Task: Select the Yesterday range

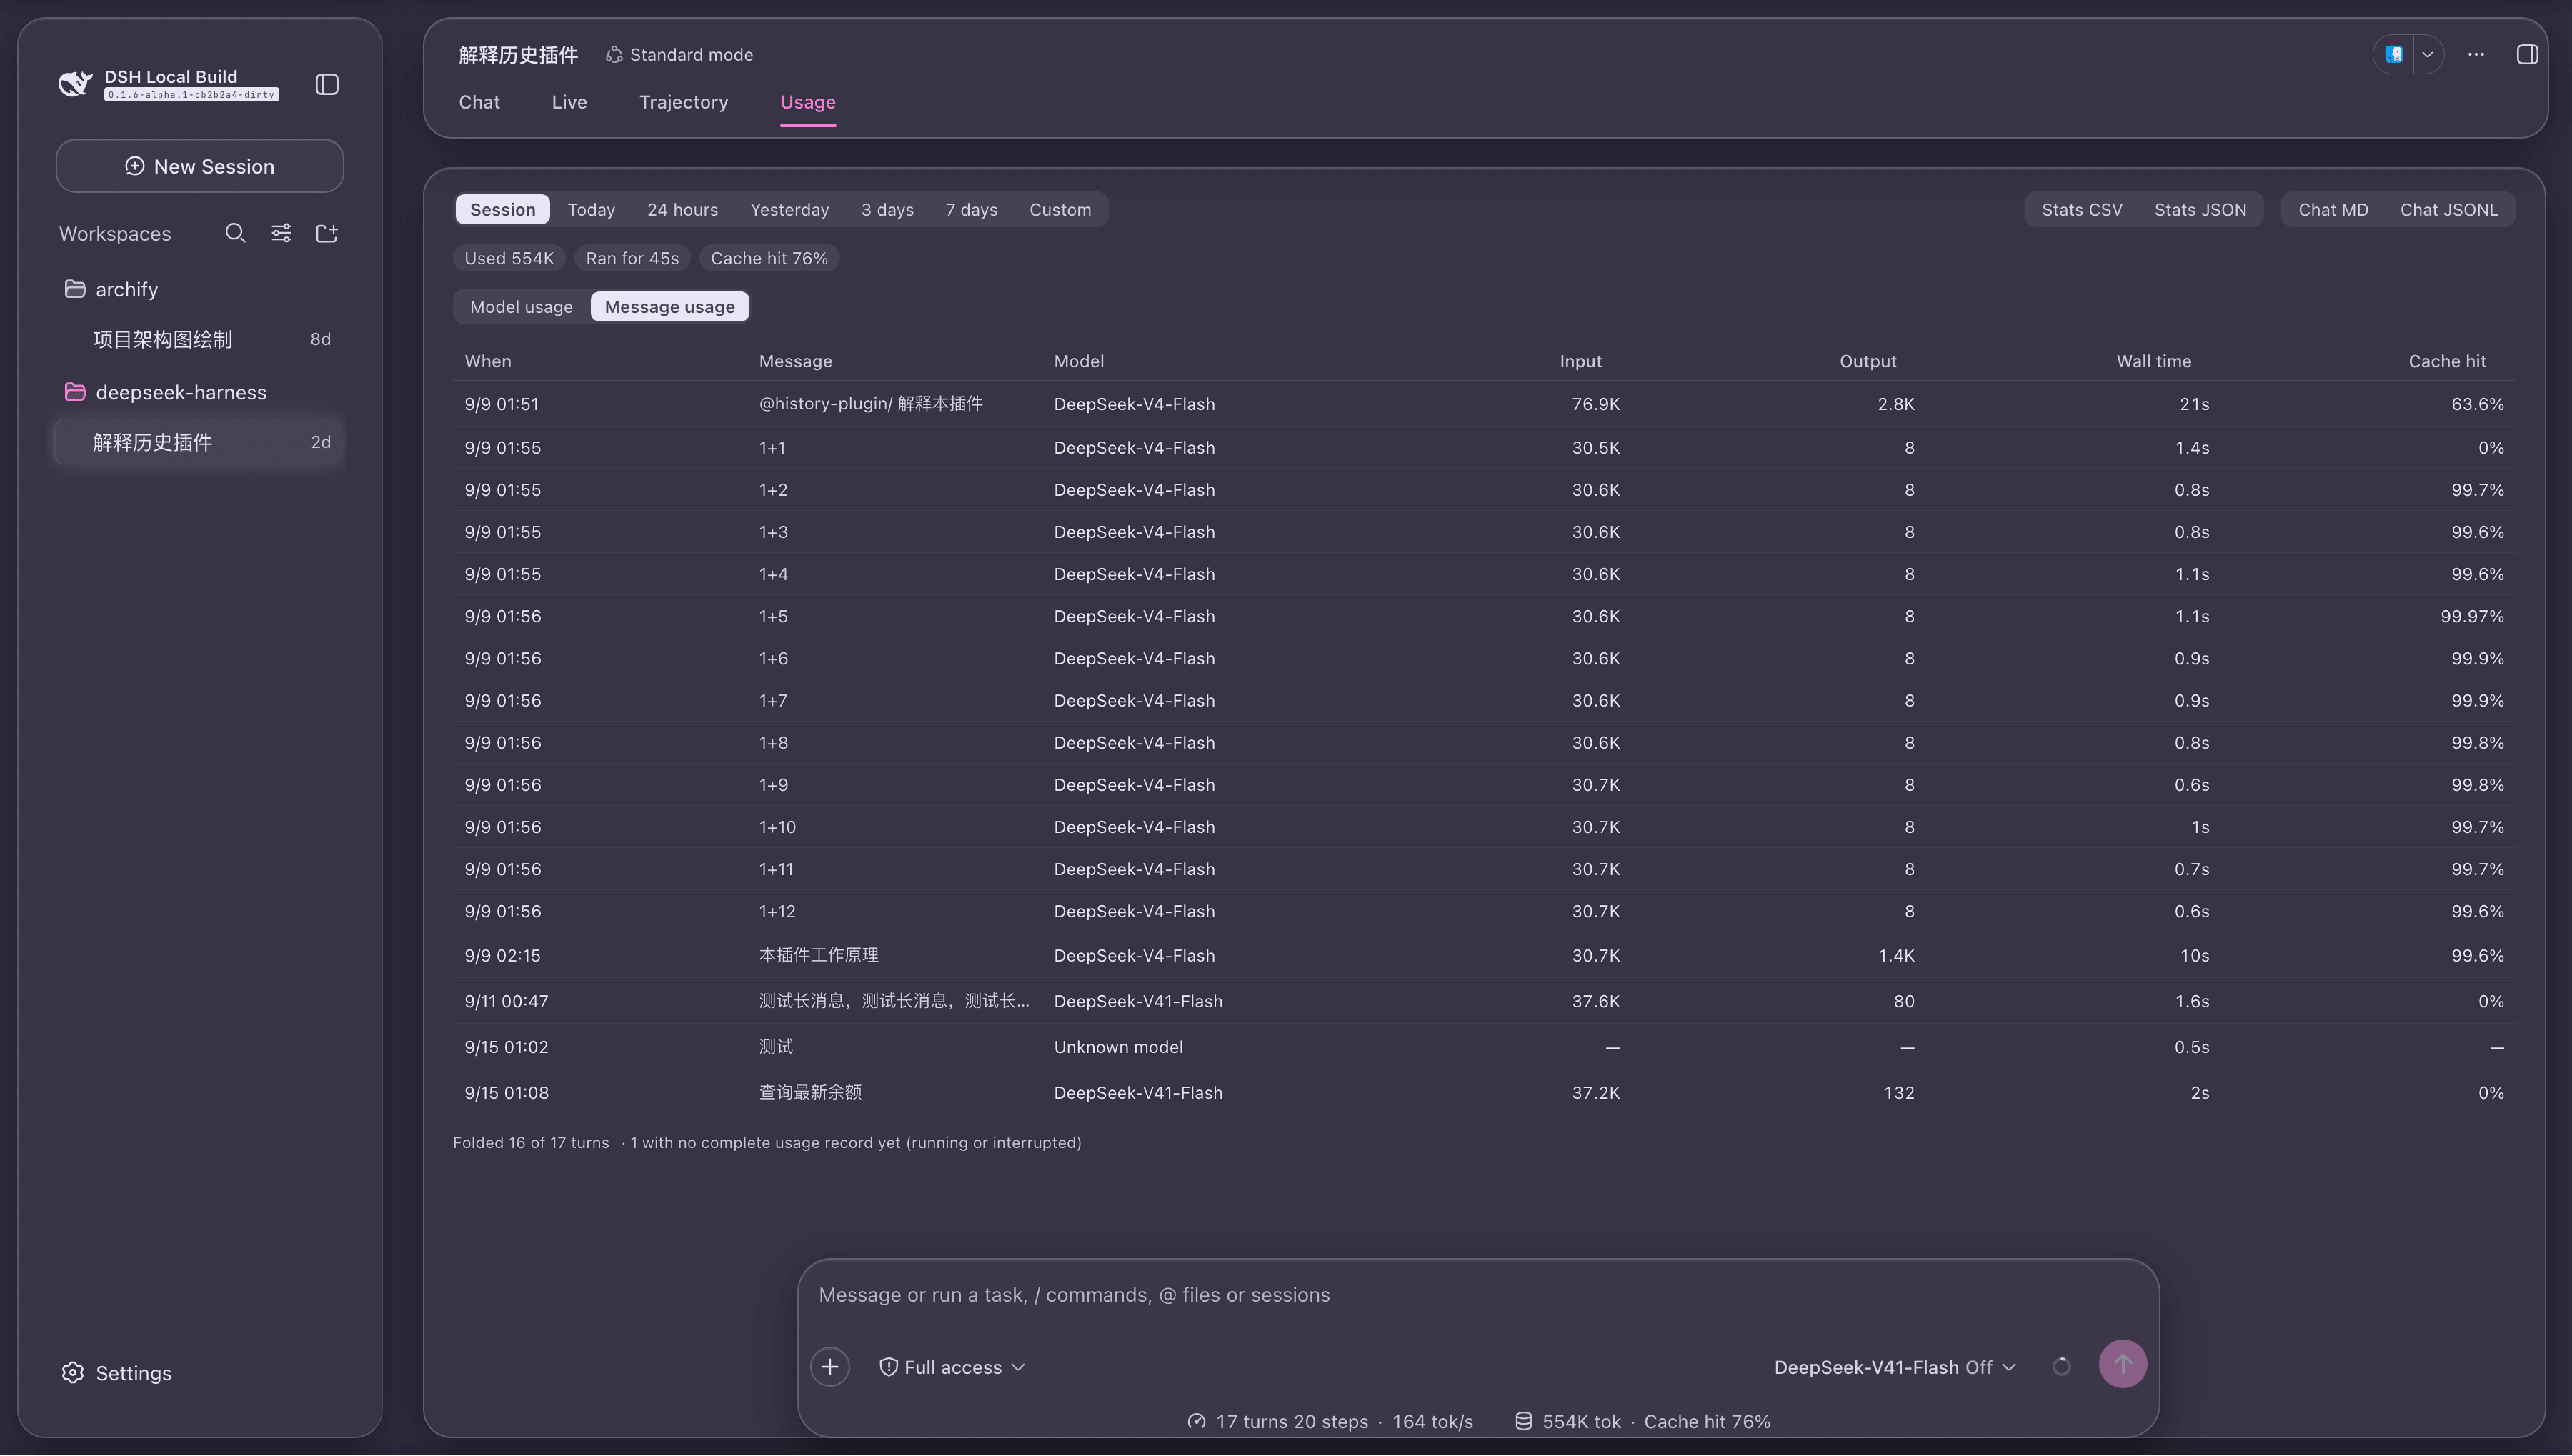Action: (x=789, y=210)
